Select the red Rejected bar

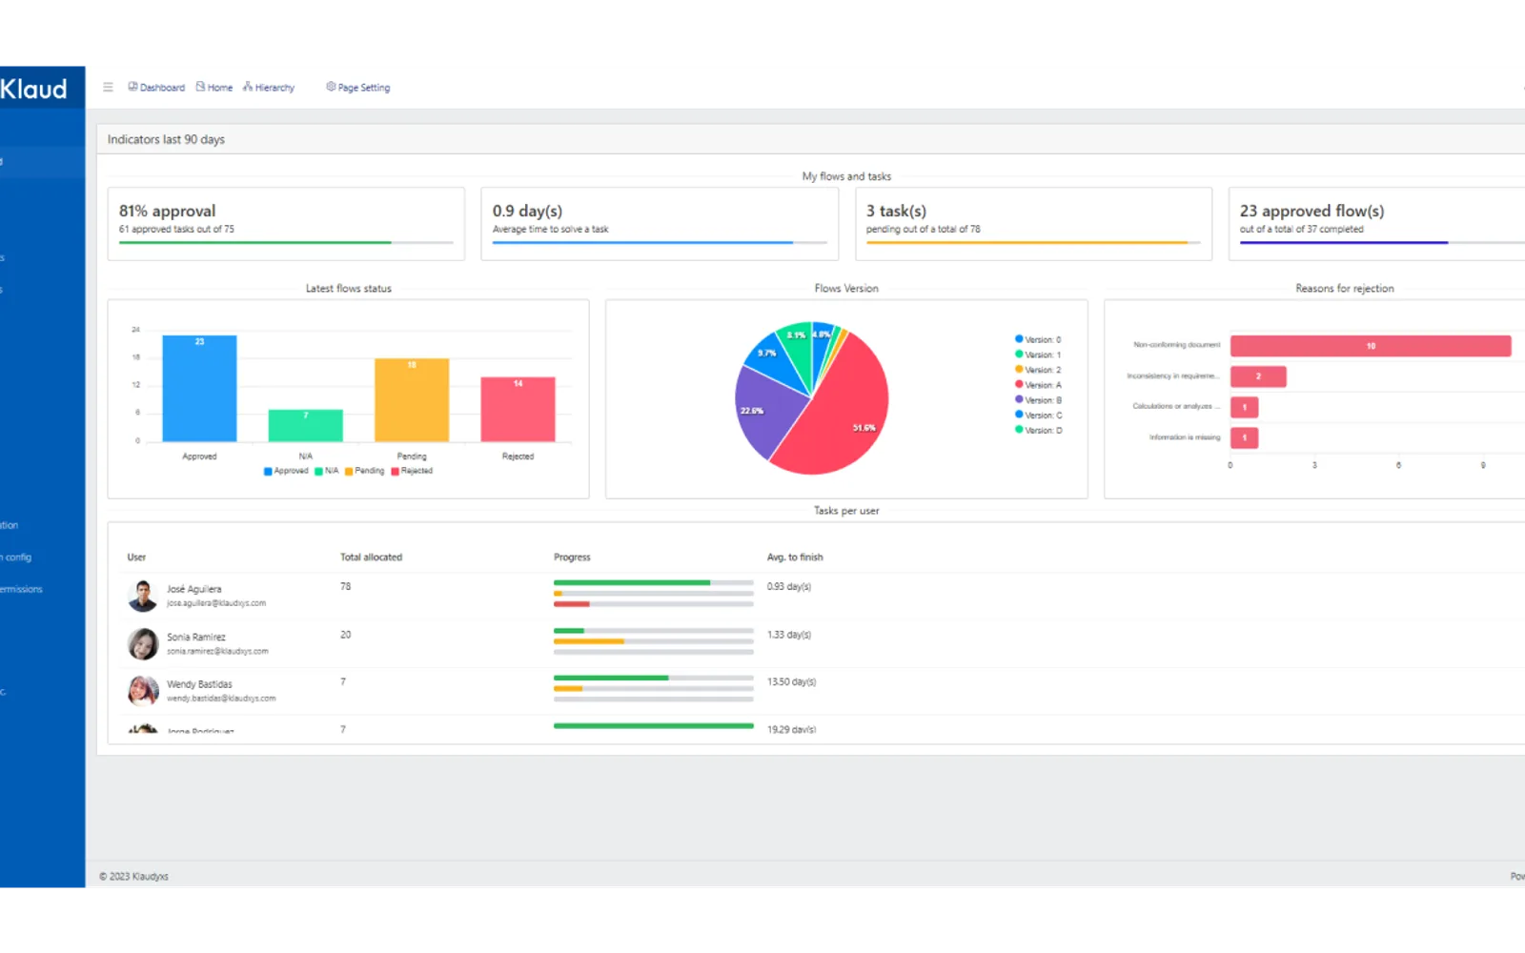click(x=518, y=409)
